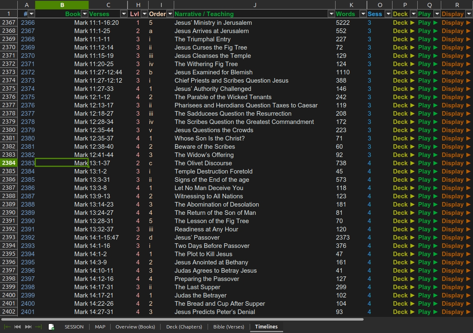Go to the first sheet tab arrow
The height and width of the screenshot is (333, 473).
[7, 327]
